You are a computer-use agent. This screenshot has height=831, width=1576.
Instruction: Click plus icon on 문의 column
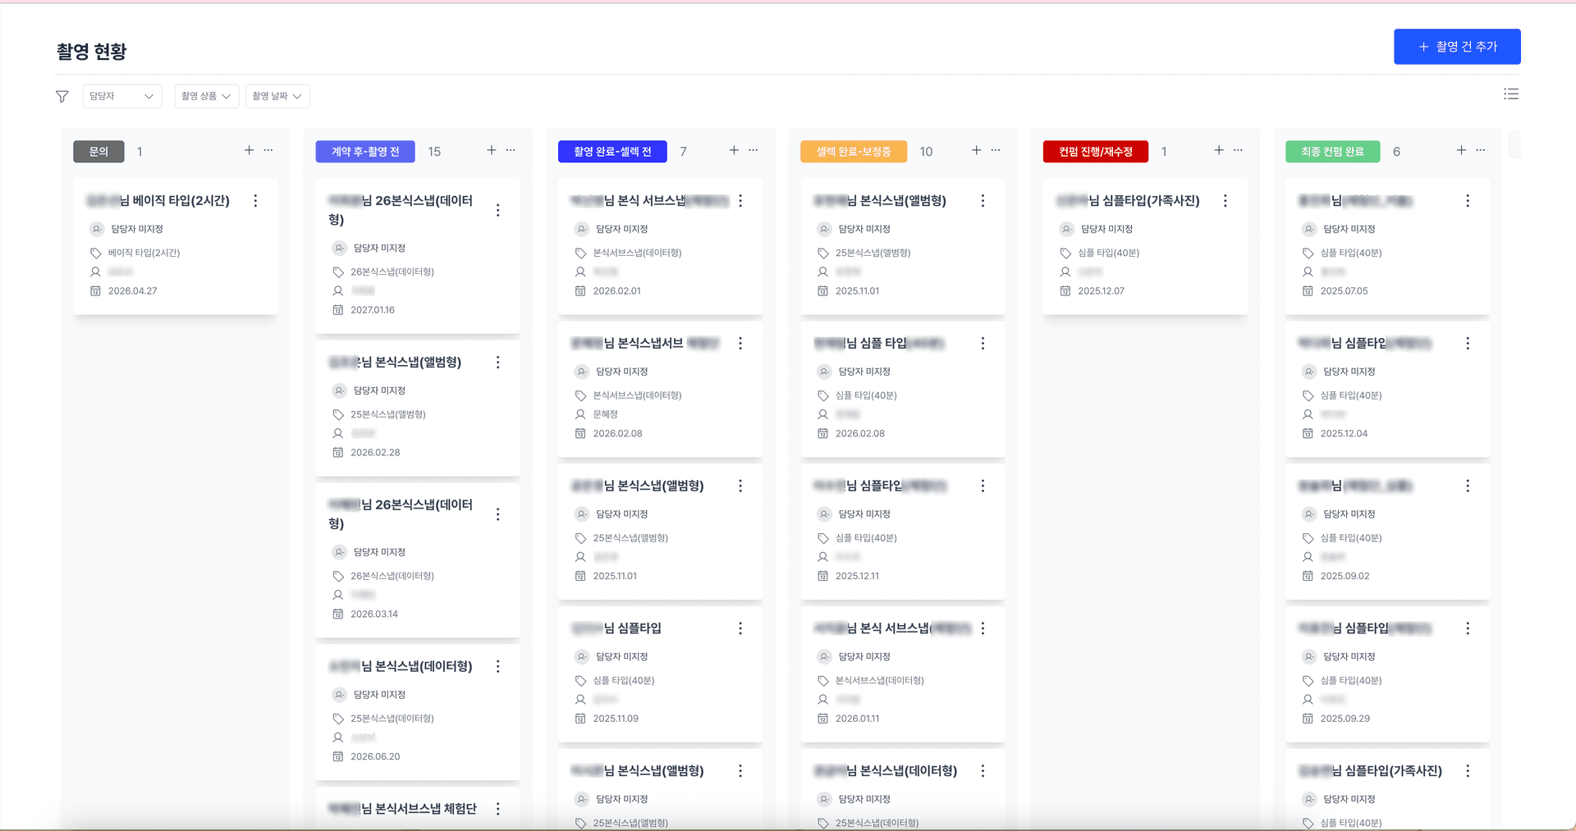click(249, 150)
